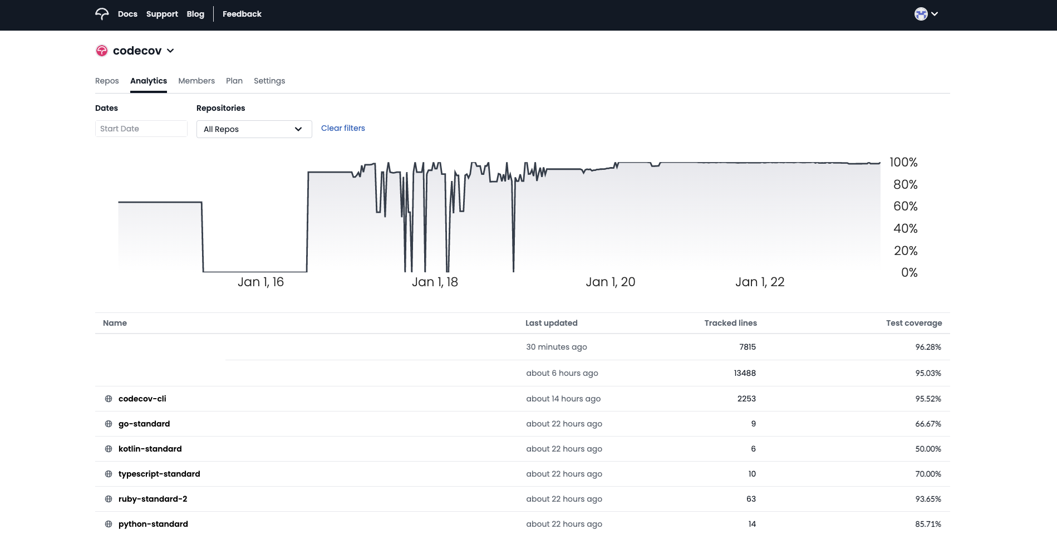This screenshot has height=534, width=1057.
Task: Click globe icon beside python-standard
Action: tap(109, 524)
